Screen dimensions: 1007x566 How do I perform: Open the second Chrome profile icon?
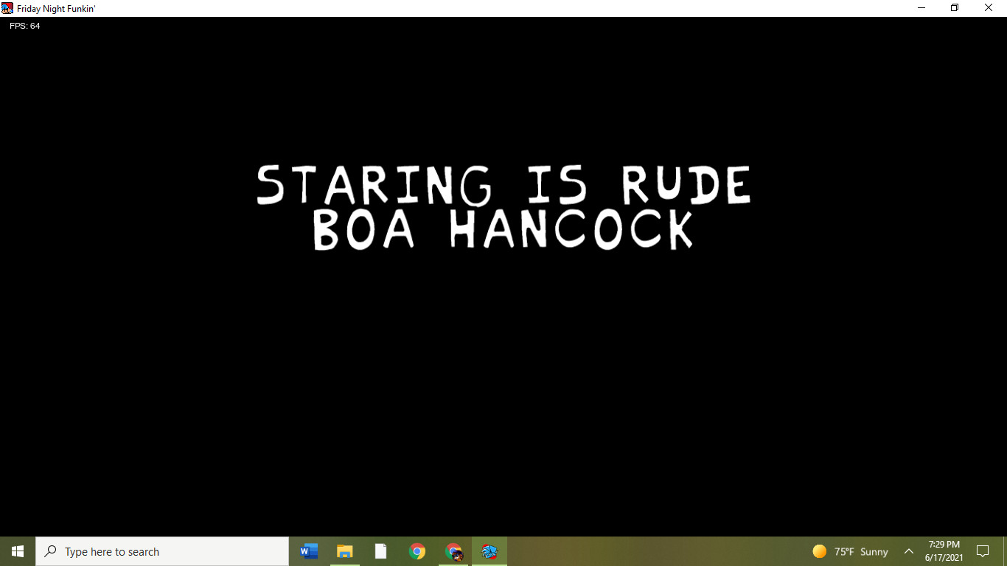pyautogui.click(x=453, y=551)
